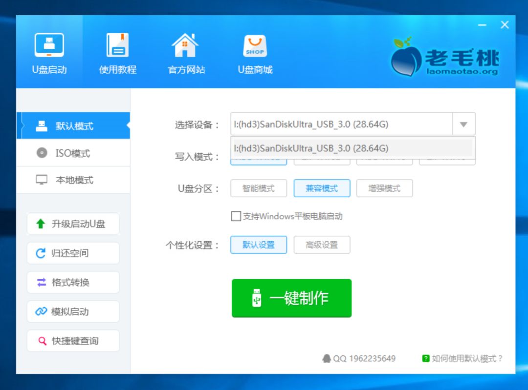This screenshot has width=528, height=390.
Task: Switch to 增强模式 partition mode
Action: point(385,188)
